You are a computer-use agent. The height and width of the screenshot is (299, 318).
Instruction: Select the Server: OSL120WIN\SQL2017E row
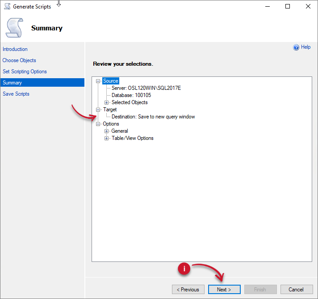point(146,88)
